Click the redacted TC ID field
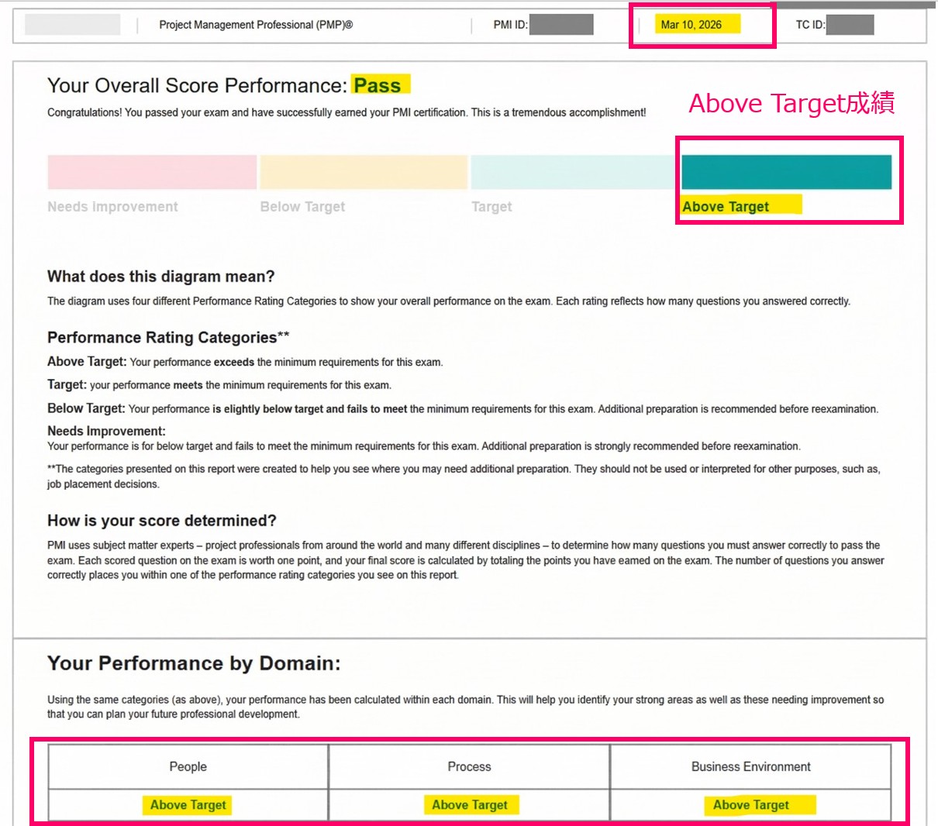The height and width of the screenshot is (826, 938). (x=850, y=25)
